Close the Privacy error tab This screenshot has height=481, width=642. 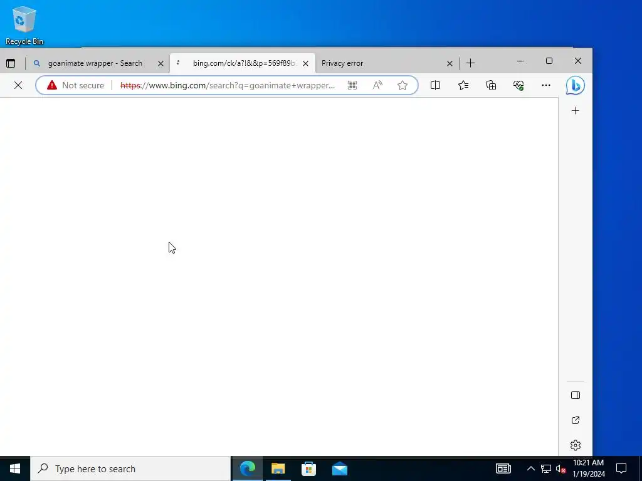coord(450,63)
